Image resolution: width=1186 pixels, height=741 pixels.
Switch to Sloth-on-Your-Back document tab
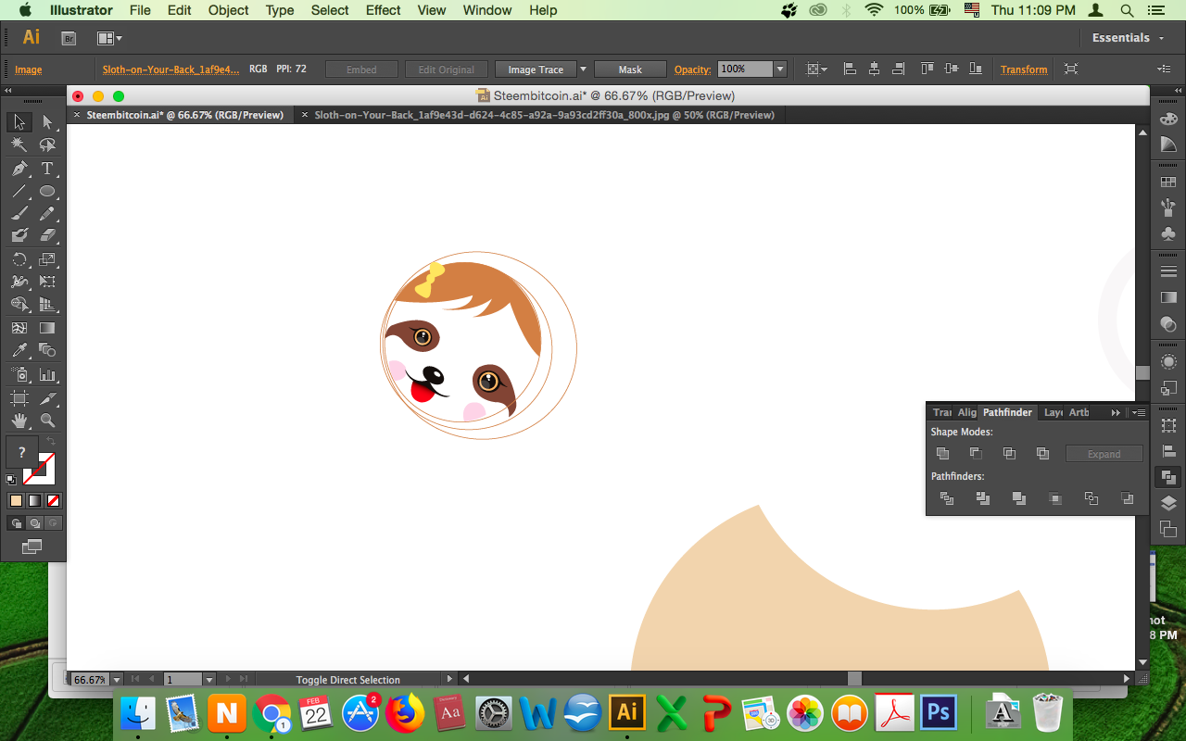click(544, 115)
